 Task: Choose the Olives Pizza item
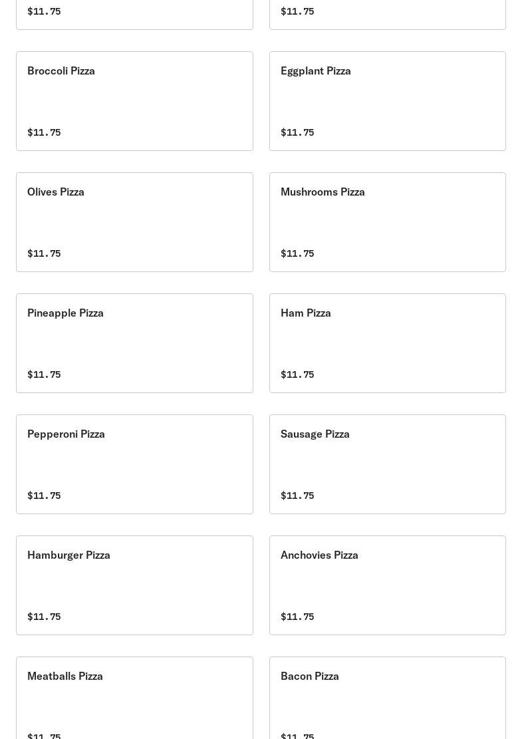point(134,222)
